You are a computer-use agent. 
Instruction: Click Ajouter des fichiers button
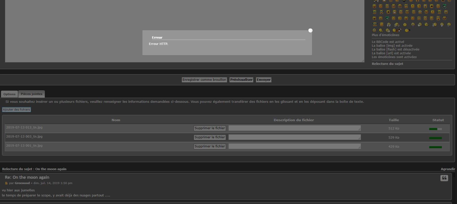(x=16, y=110)
